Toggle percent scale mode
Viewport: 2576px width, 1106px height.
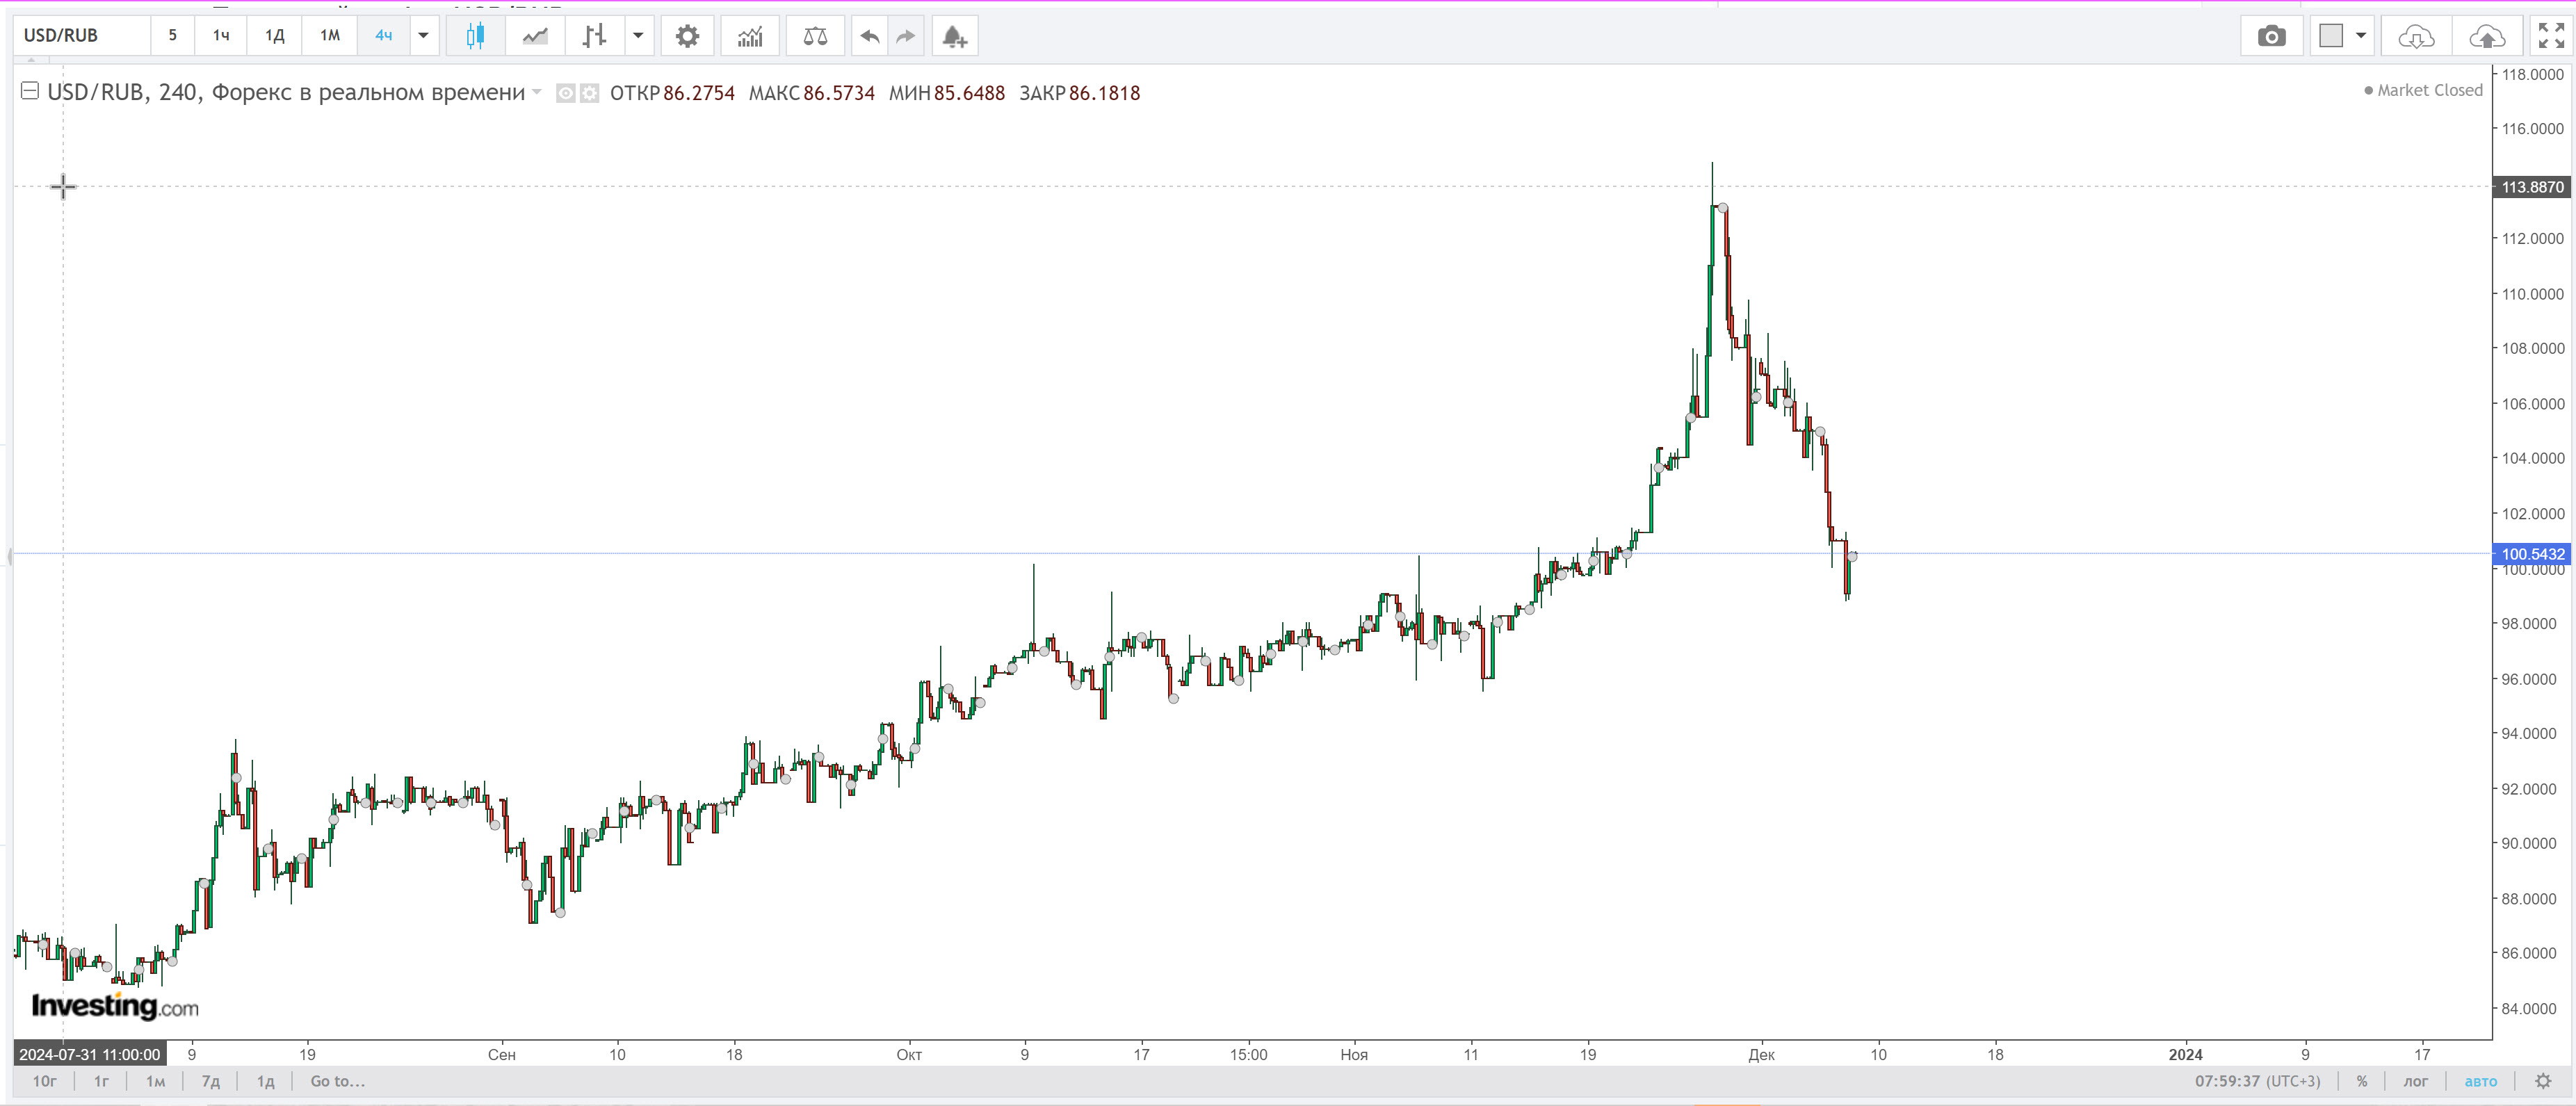pyautogui.click(x=2362, y=1081)
